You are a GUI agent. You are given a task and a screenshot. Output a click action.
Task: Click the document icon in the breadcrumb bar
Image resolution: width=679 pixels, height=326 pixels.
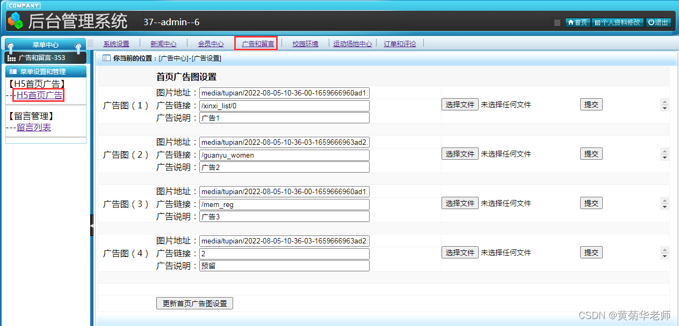(x=105, y=59)
